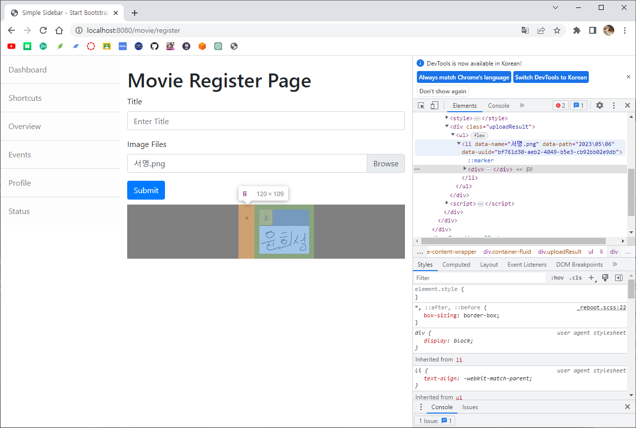636x428 pixels.
Task: Open the errors counter showing 2
Action: point(560,105)
